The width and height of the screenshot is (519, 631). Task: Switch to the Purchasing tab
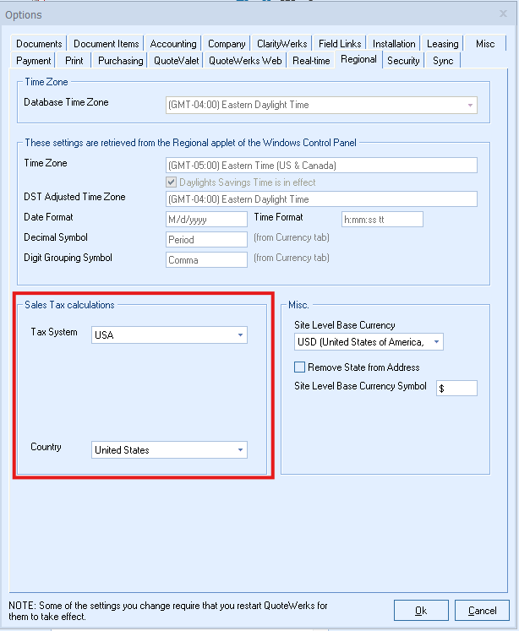[120, 60]
